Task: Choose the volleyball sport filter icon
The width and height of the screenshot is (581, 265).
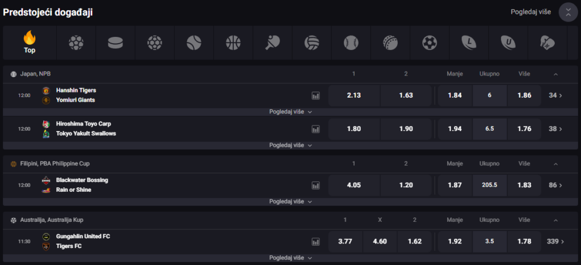Action: coord(311,43)
